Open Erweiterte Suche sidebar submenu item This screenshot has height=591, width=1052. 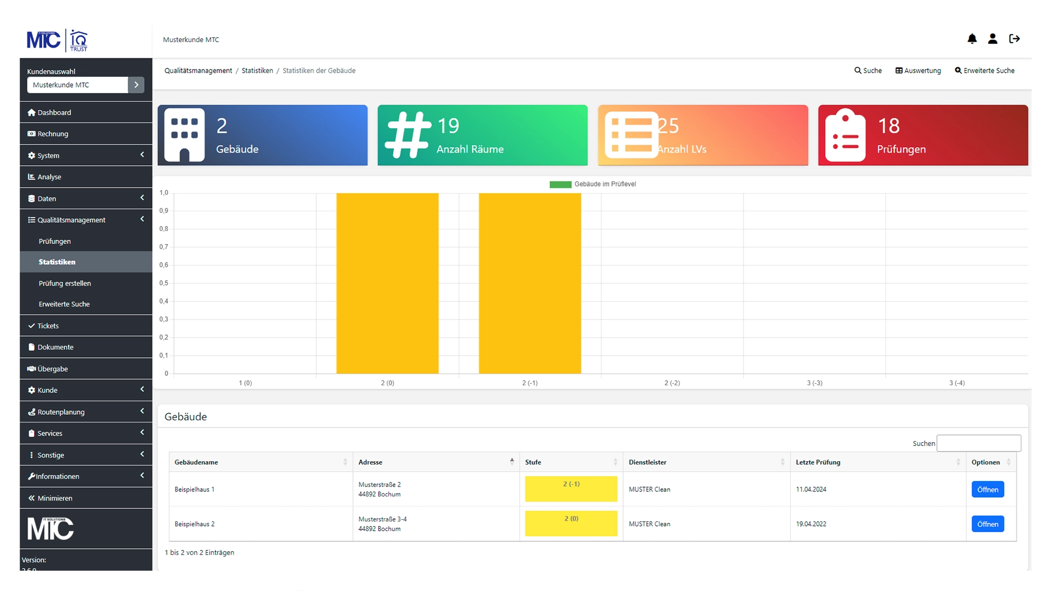(x=86, y=304)
